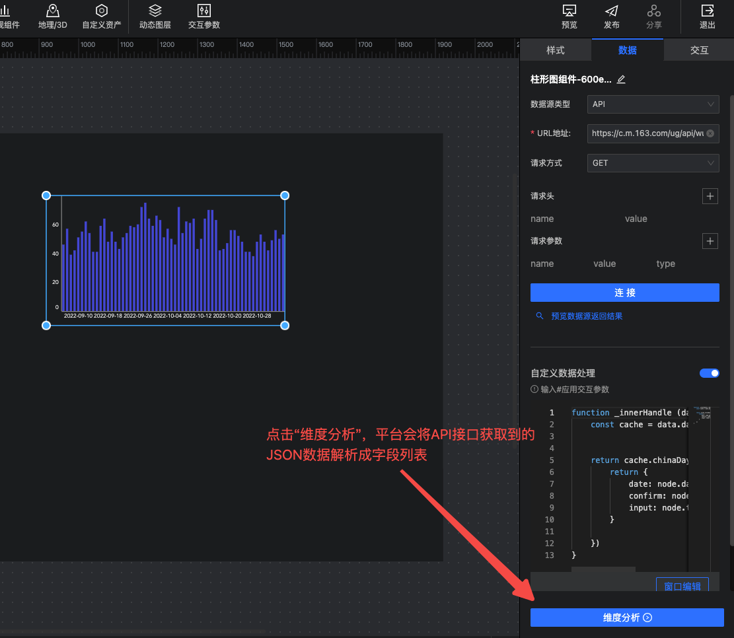
Task: Add a new 请求头 header row
Action: (710, 196)
